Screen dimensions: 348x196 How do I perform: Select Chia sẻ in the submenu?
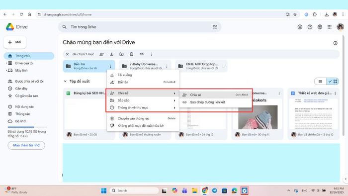point(215,95)
